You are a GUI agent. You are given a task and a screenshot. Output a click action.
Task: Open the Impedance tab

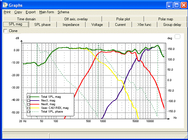click(71, 25)
